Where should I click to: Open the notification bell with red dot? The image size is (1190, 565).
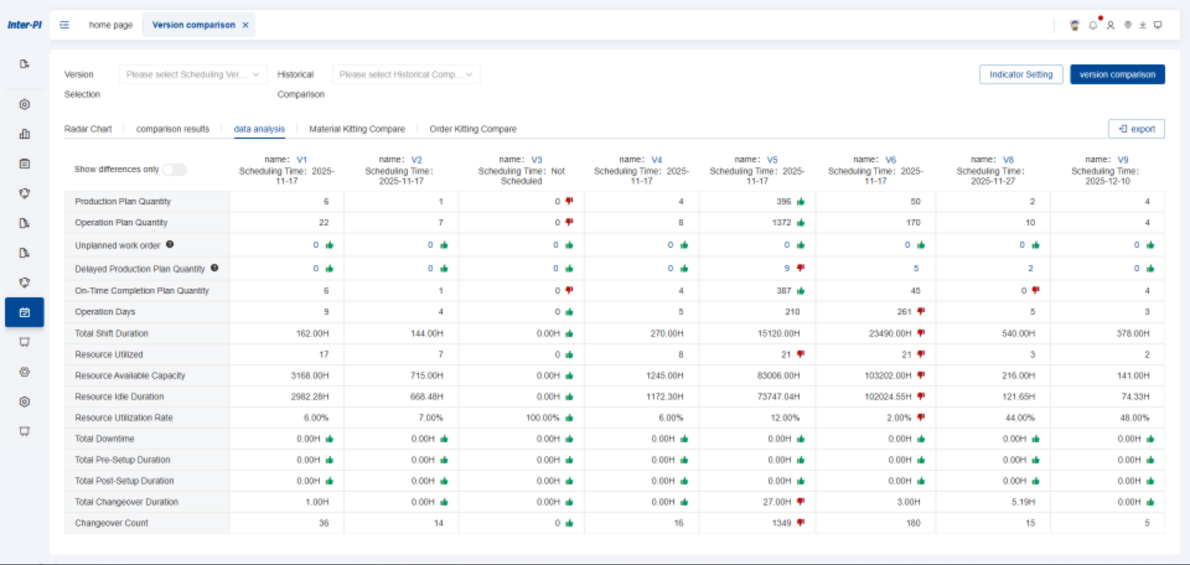tap(1093, 25)
